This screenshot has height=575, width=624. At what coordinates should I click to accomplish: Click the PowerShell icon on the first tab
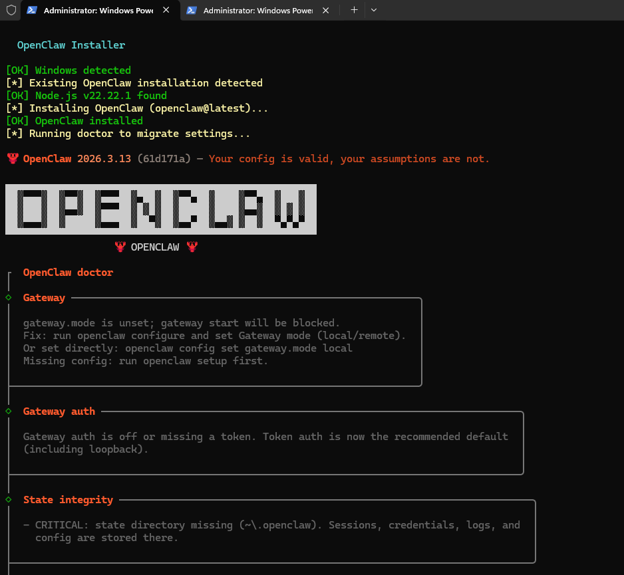click(x=31, y=11)
